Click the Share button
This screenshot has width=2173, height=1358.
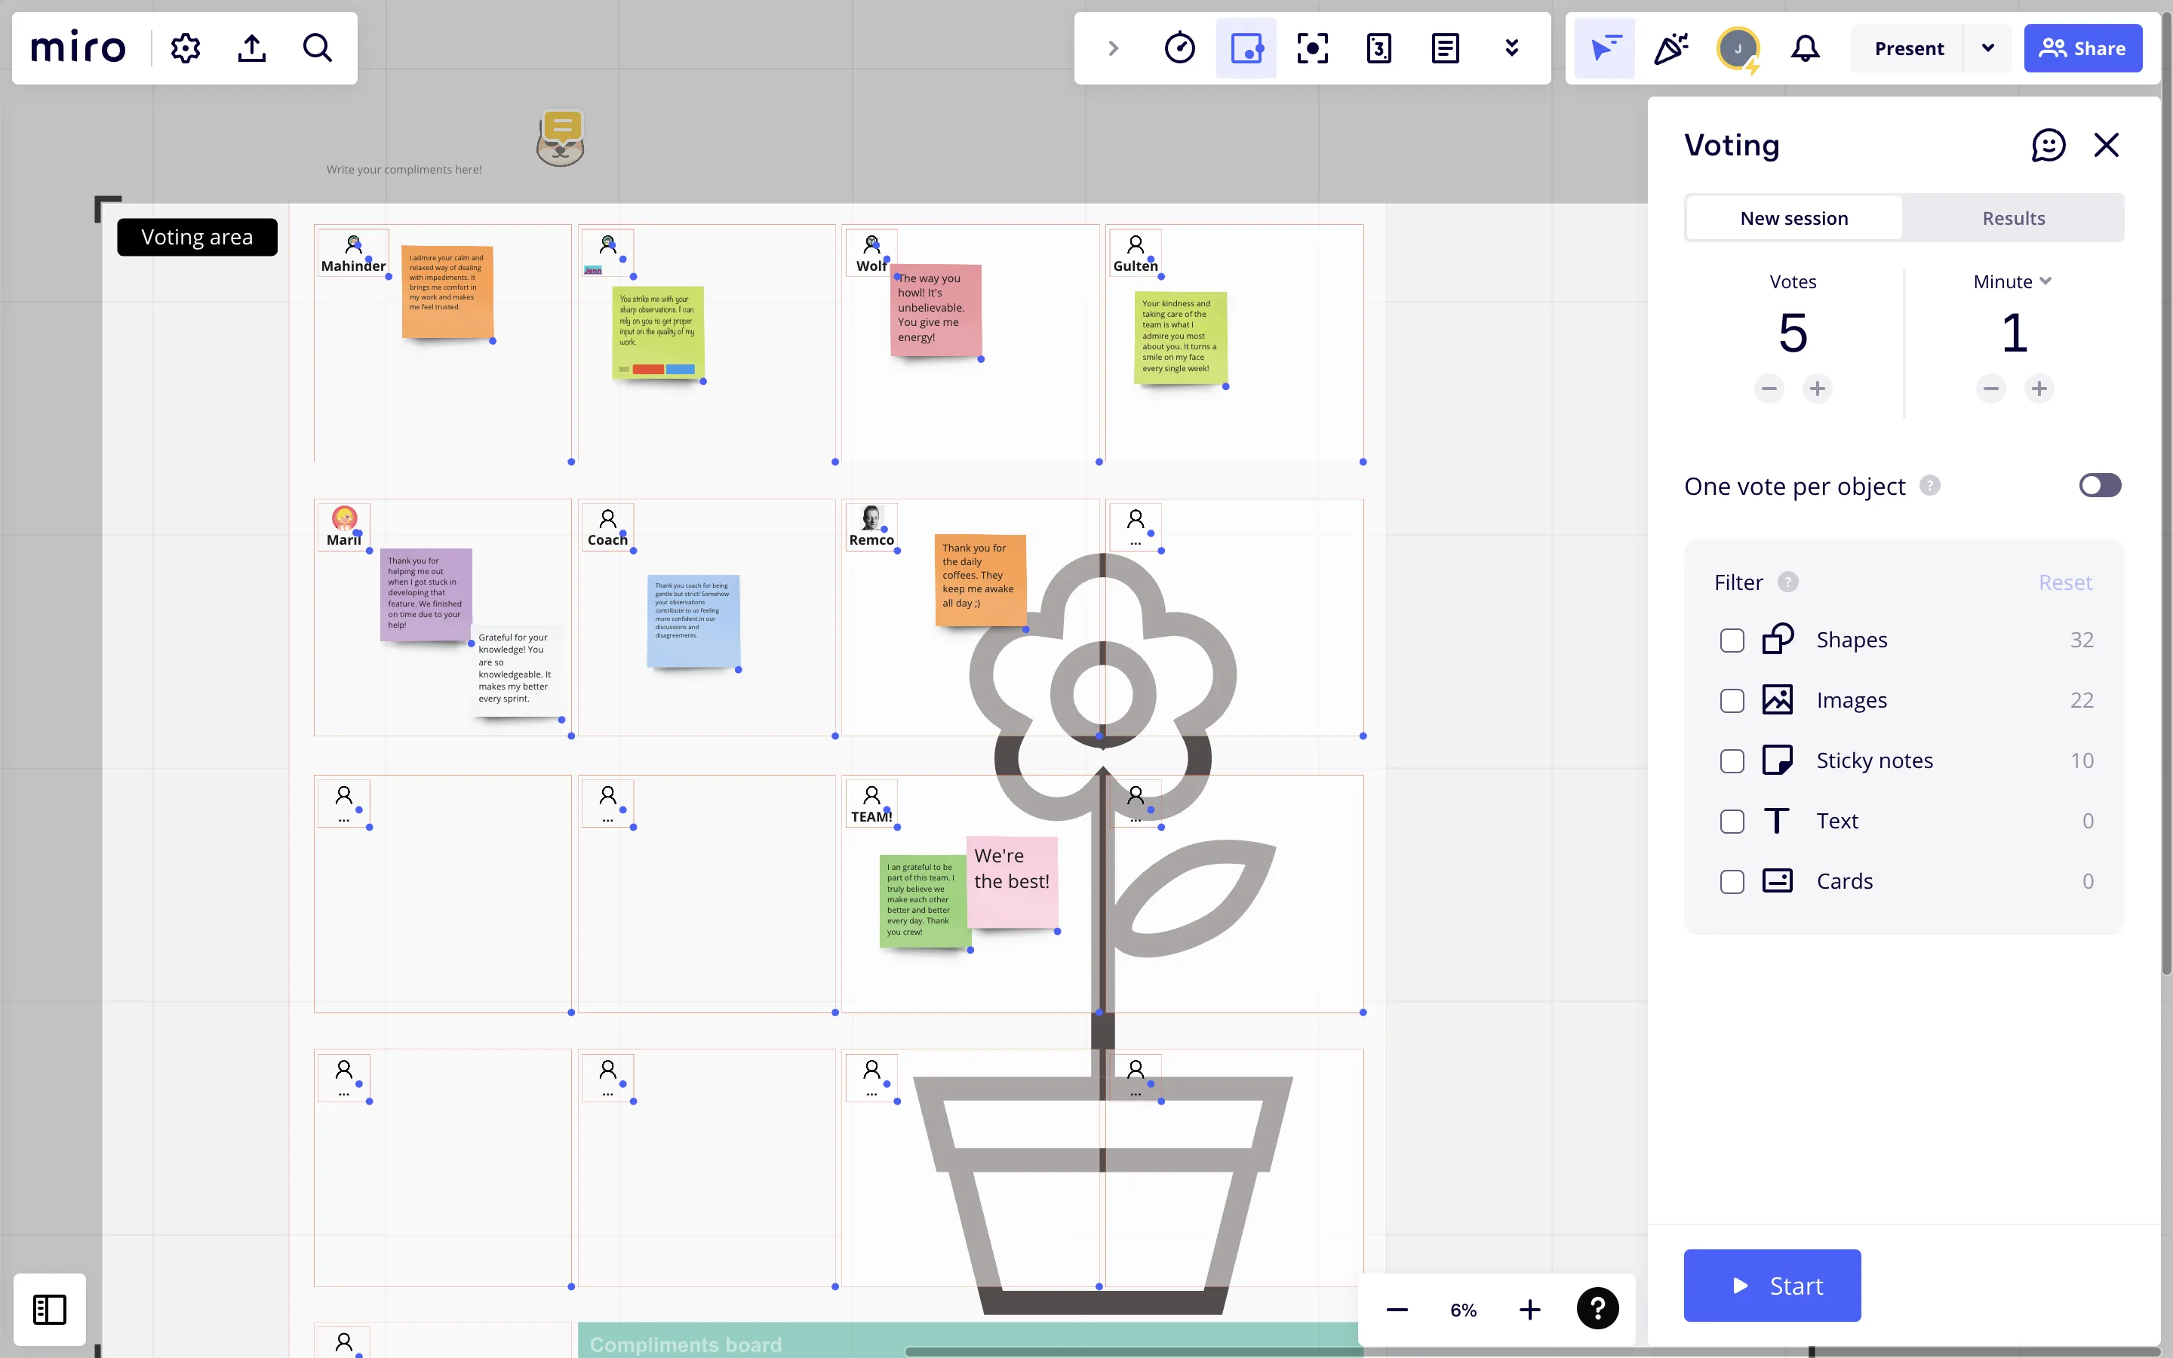pyautogui.click(x=2082, y=48)
